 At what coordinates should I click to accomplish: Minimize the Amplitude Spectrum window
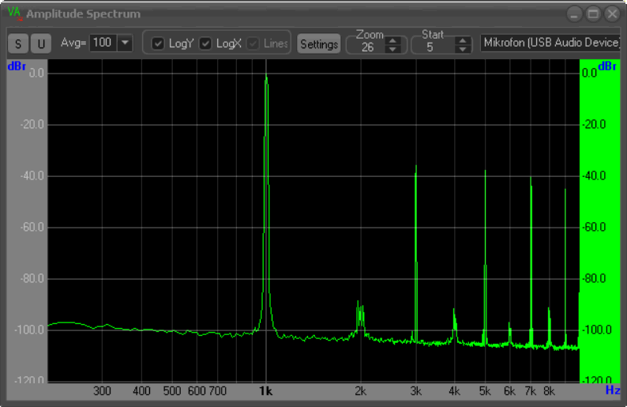tap(576, 13)
